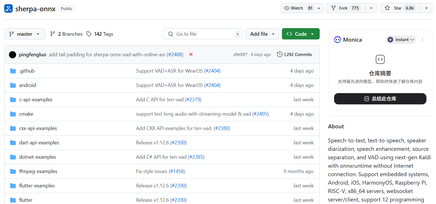This screenshot has height=204, width=436.
Task: Open the green Code dropdown button
Action: tap(301, 34)
